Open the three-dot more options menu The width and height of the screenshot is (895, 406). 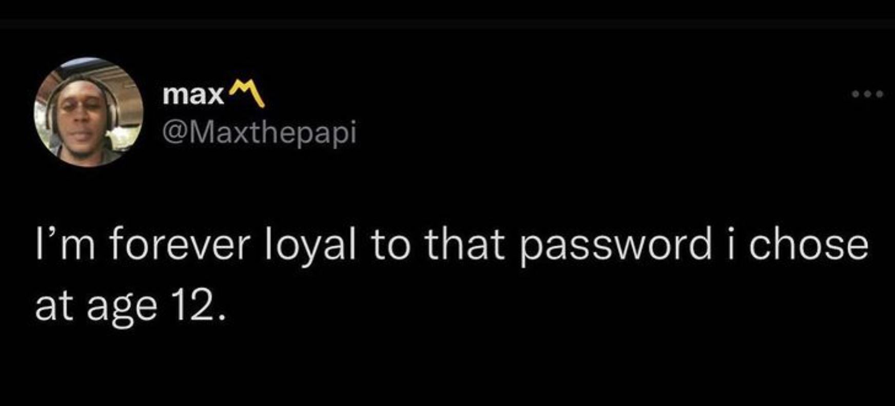tap(867, 94)
